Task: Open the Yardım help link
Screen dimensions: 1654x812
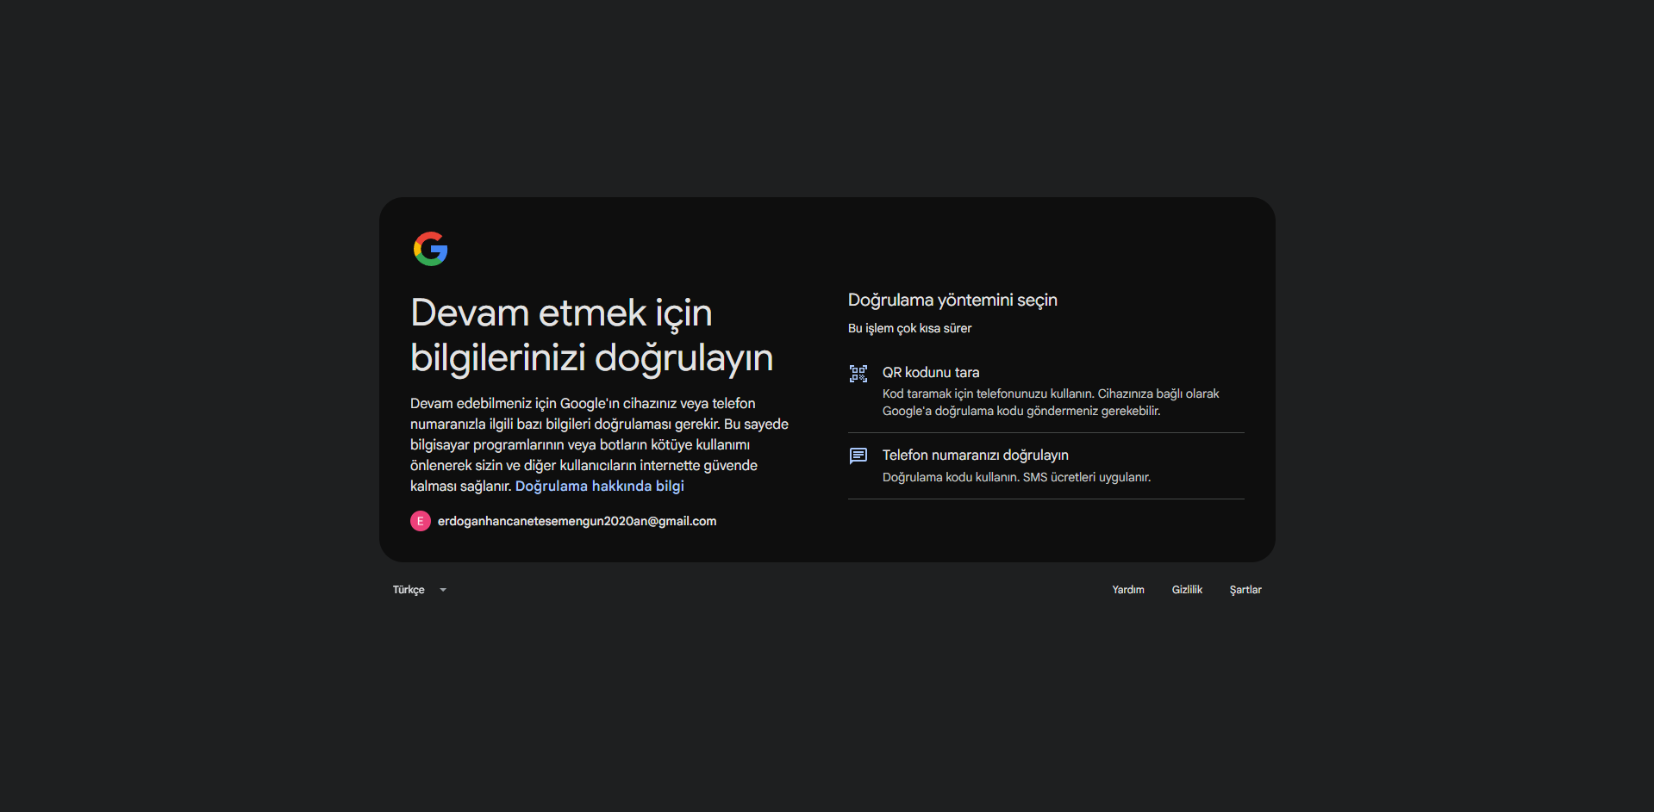Action: pyautogui.click(x=1127, y=590)
